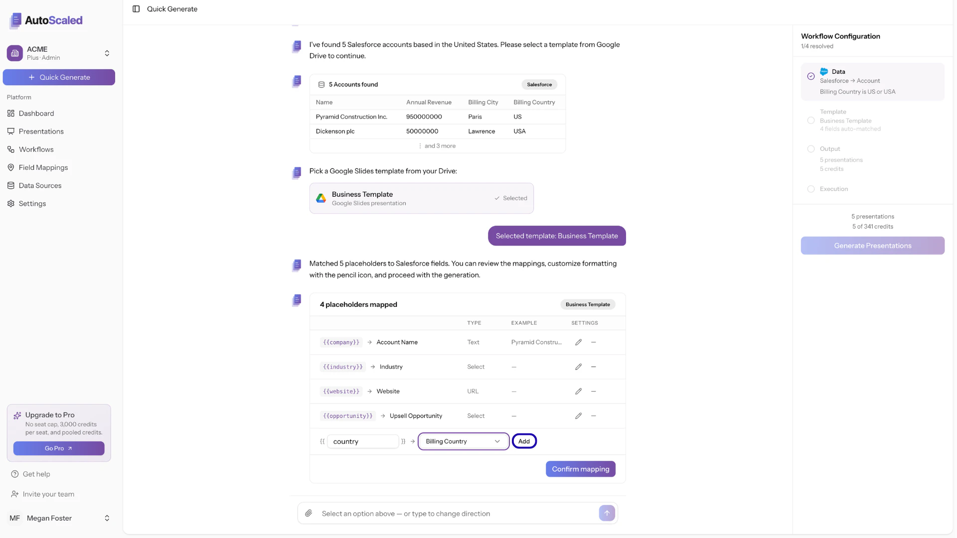Select the circle next to the Template step
The height and width of the screenshot is (538, 957).
(811, 121)
